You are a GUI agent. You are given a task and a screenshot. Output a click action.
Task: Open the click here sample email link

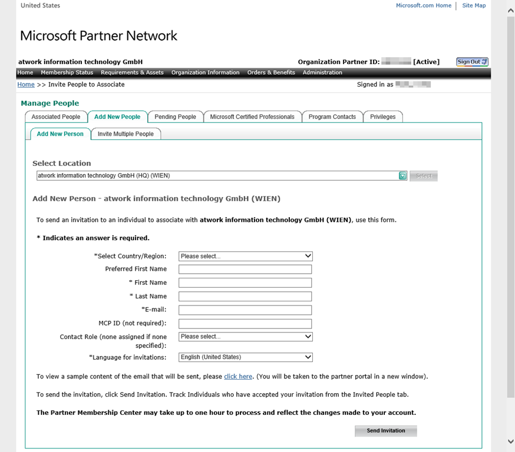(238, 377)
